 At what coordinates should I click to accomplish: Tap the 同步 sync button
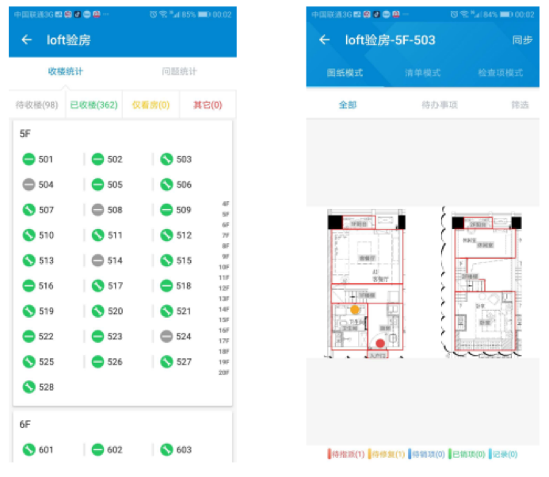click(522, 40)
